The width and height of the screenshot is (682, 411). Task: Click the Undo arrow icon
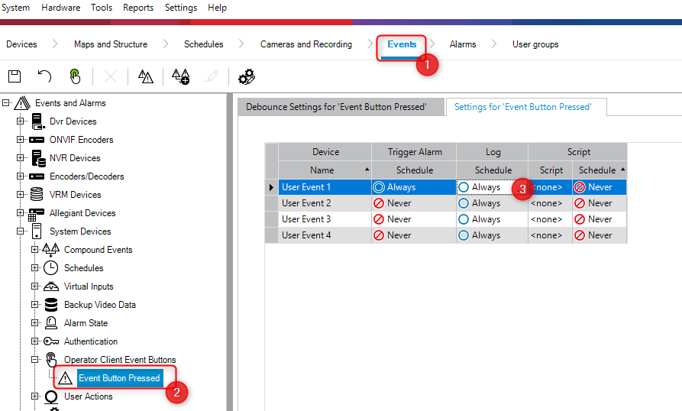[45, 76]
